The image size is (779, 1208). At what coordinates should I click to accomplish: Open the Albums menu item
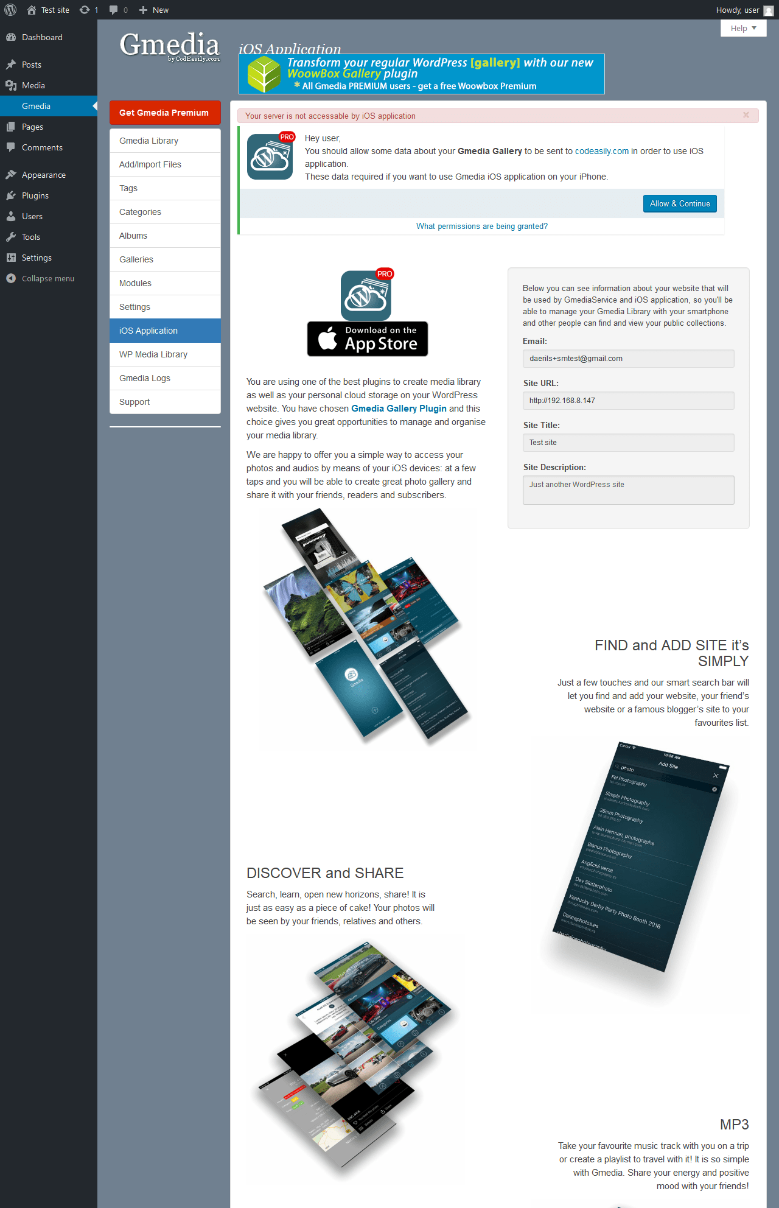click(165, 236)
